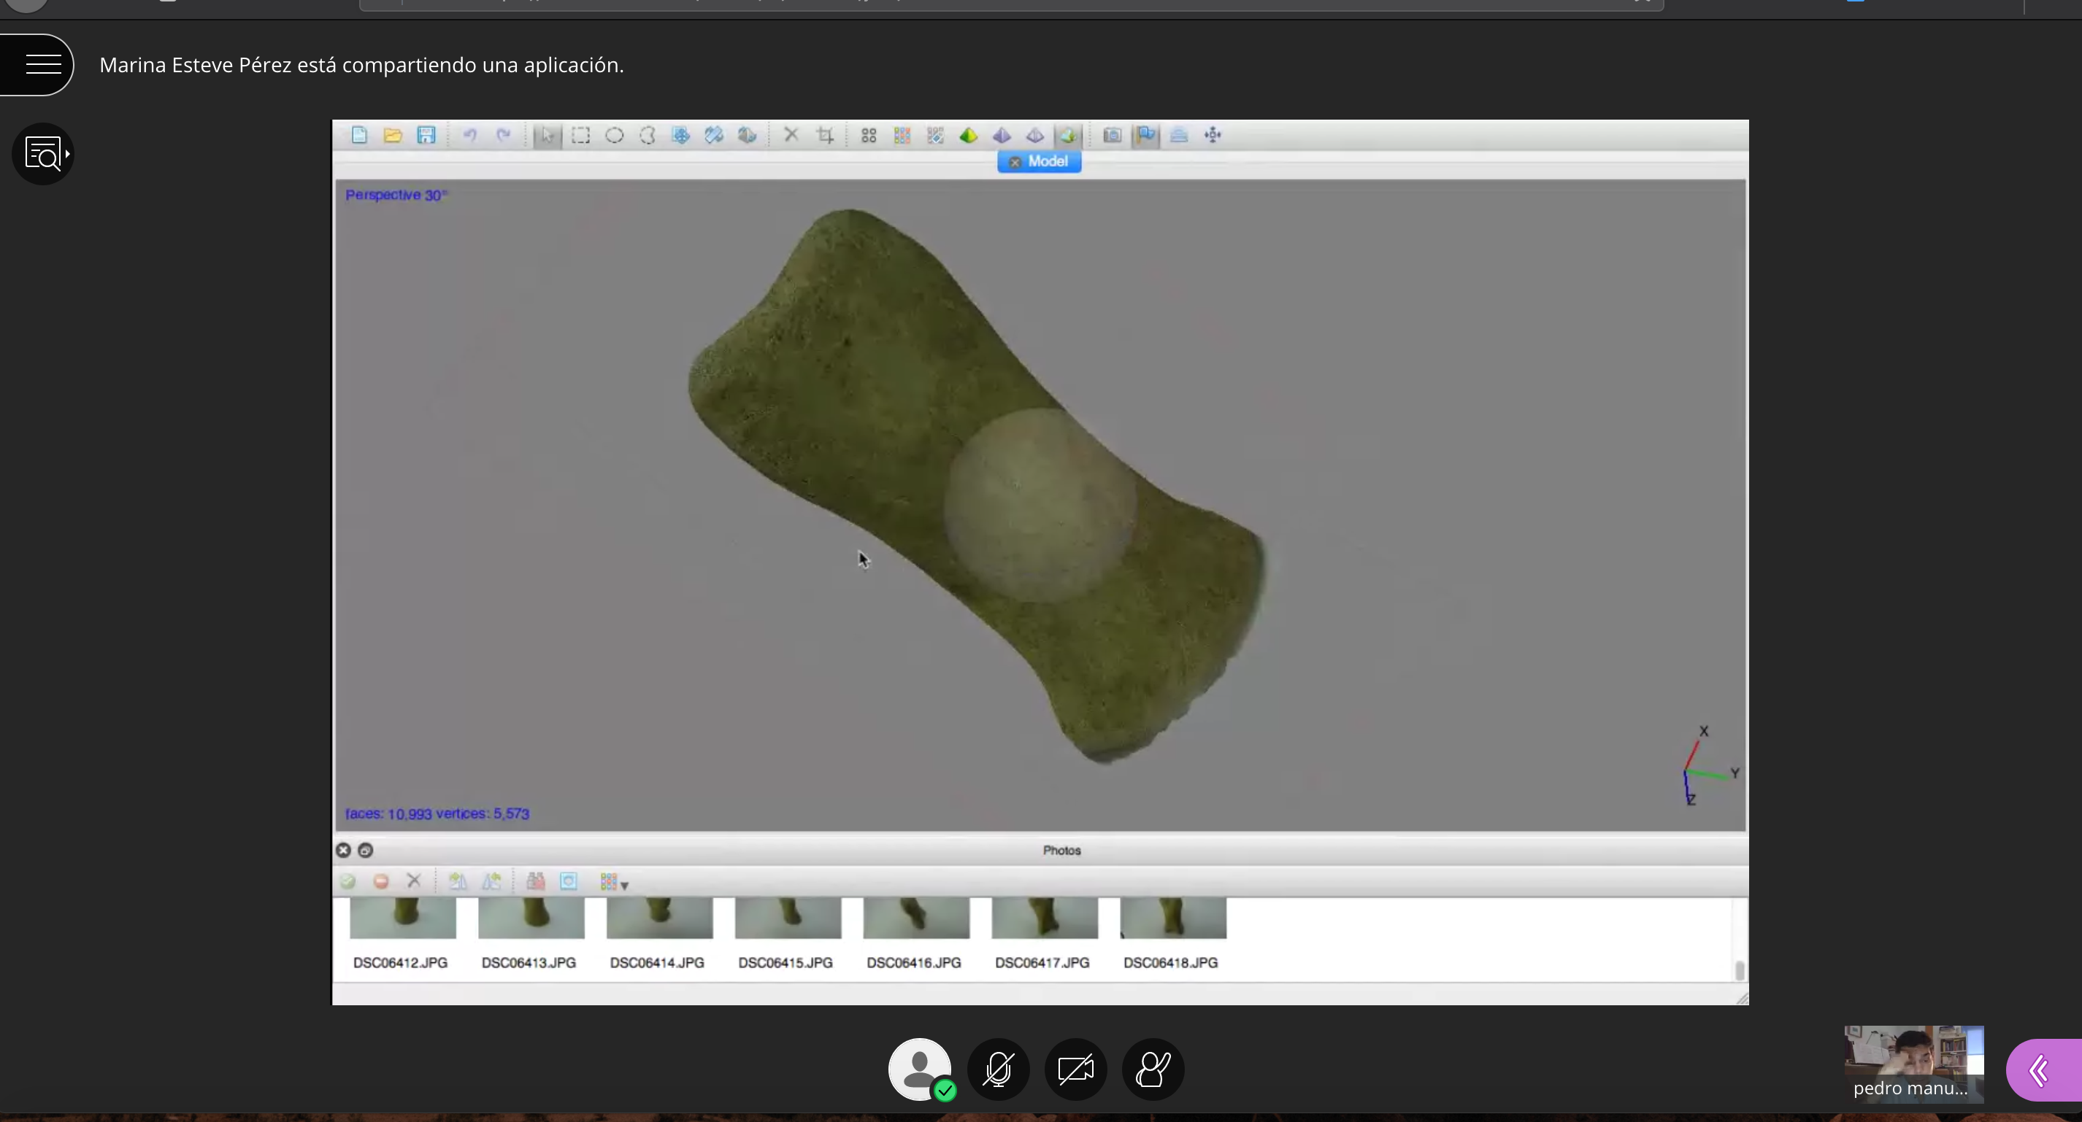Click the crop selection icon
Screen dimensions: 2082x1122
tap(825, 136)
